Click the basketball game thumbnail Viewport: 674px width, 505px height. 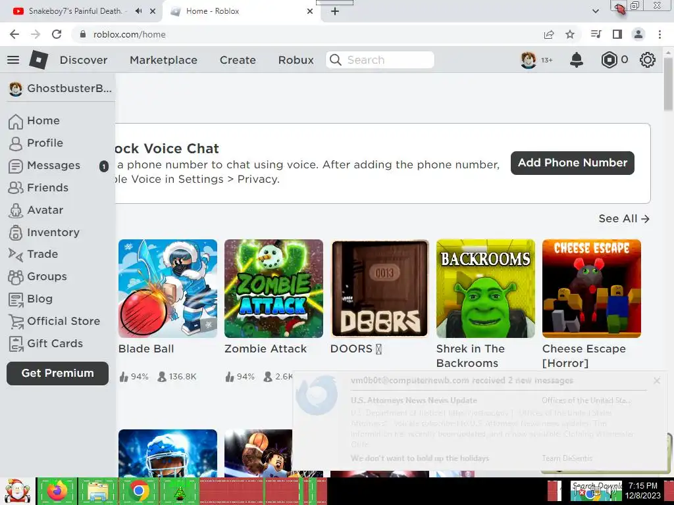tap(258, 453)
